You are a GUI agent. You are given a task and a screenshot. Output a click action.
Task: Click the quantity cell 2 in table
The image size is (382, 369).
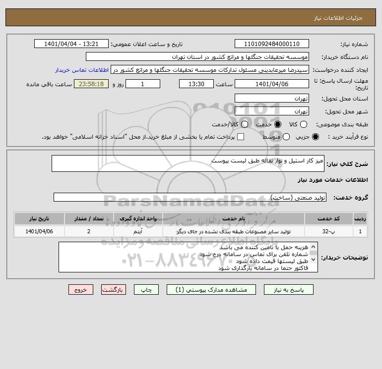click(x=89, y=231)
